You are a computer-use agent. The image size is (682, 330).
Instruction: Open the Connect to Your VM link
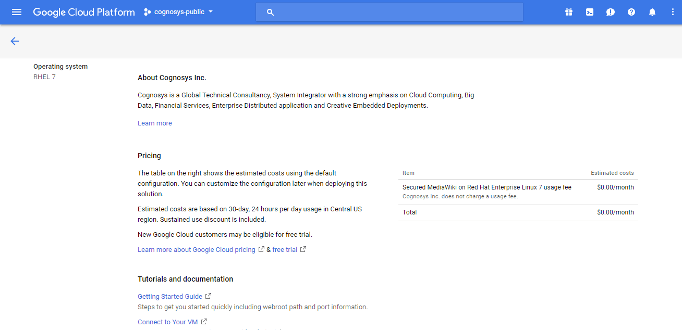point(168,322)
